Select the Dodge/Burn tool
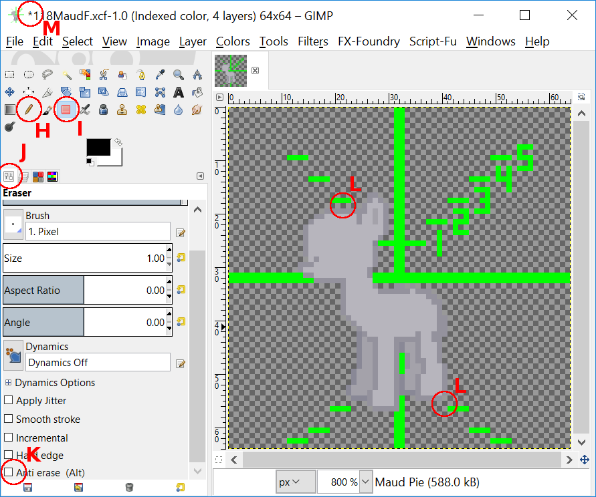 click(9, 127)
